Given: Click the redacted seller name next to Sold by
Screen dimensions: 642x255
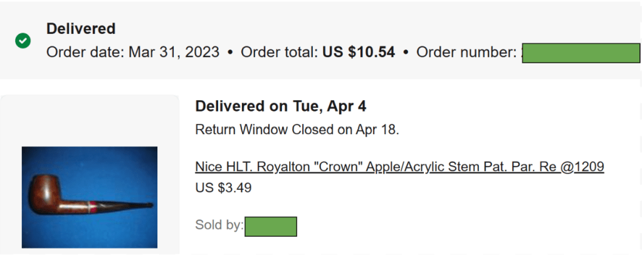Looking at the screenshot, I should (x=270, y=226).
